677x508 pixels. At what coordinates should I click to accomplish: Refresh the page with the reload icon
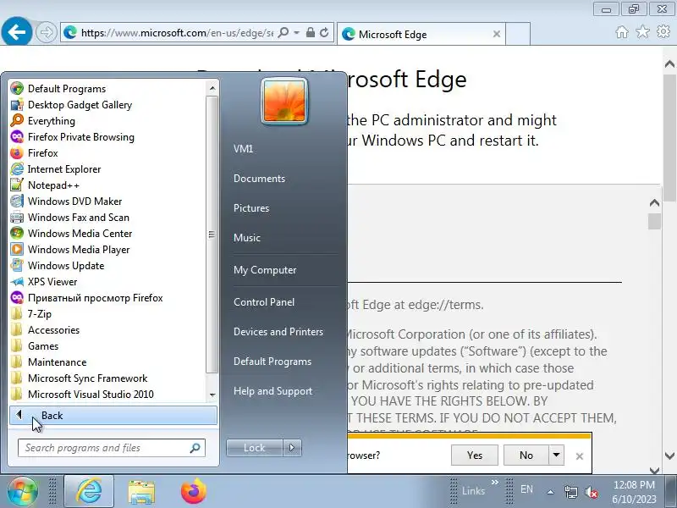(324, 32)
